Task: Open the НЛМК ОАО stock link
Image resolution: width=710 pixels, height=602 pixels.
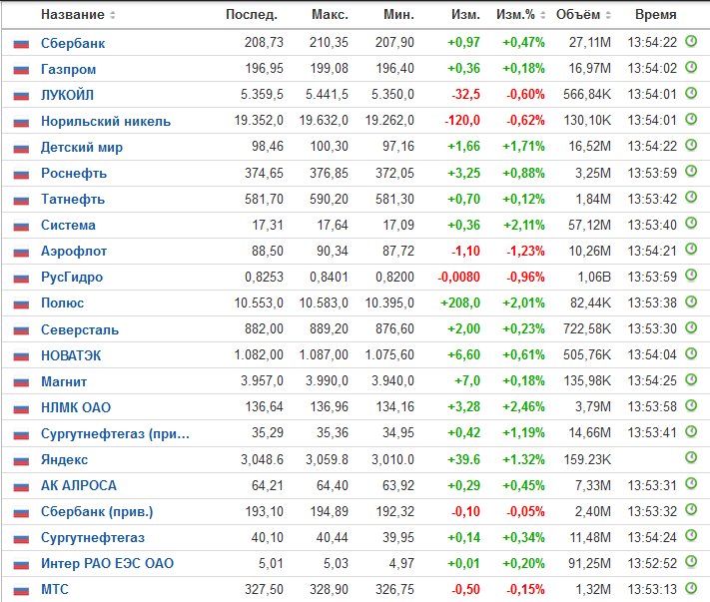Action: pos(76,407)
